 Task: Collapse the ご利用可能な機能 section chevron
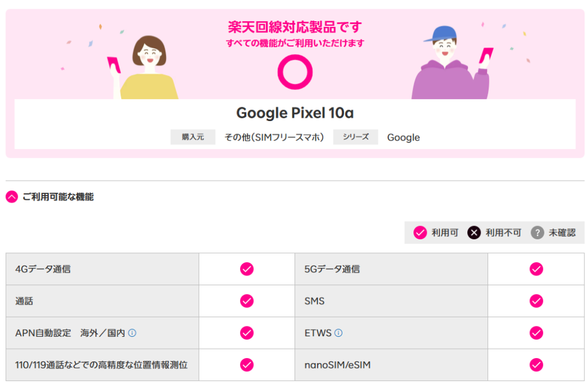pos(11,197)
